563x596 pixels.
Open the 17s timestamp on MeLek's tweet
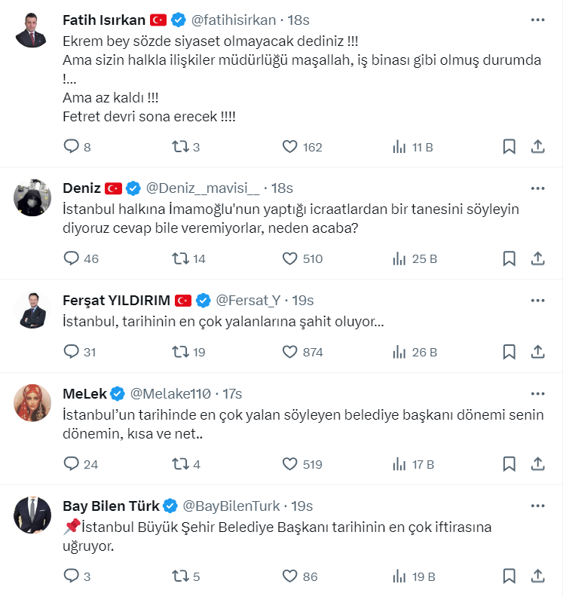[x=232, y=393]
